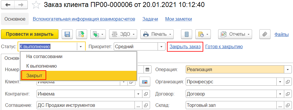
Task: Open the Договор record with open icon
Action: point(288,94)
